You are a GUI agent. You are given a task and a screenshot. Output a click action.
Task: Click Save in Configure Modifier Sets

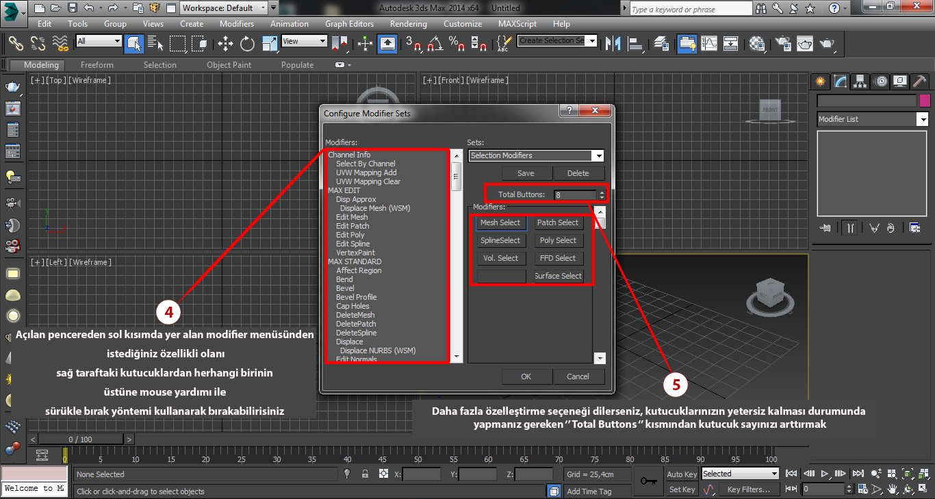pos(526,173)
